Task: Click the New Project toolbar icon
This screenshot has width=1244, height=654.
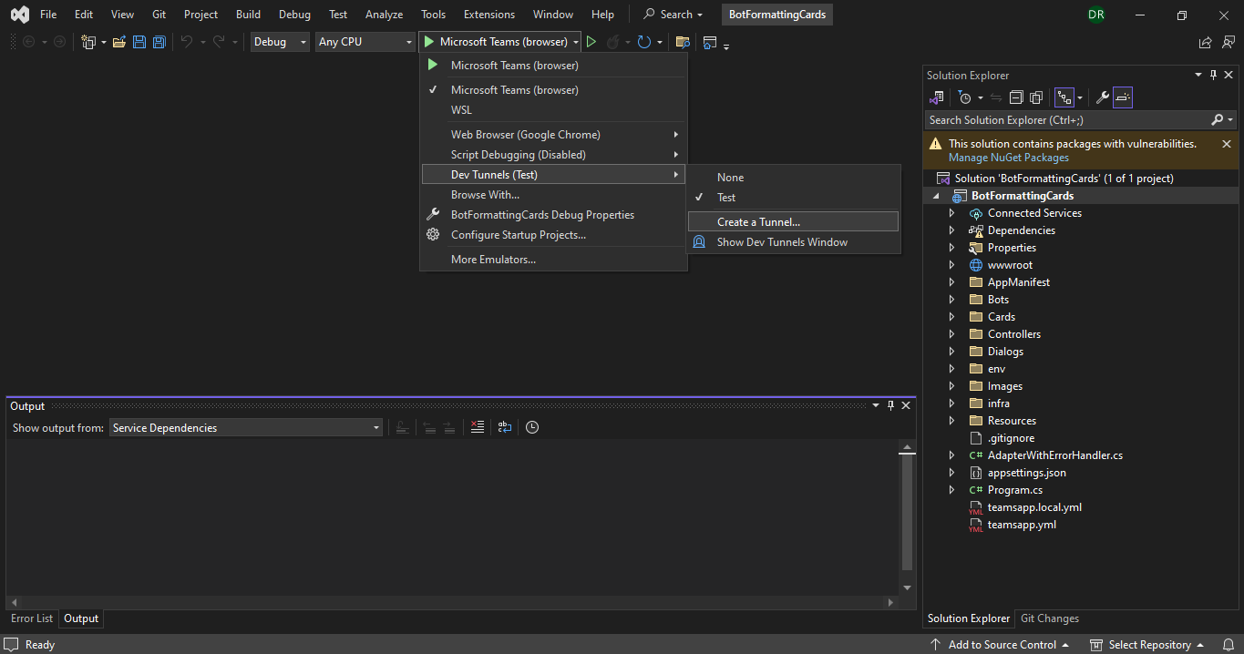Action: tap(88, 42)
